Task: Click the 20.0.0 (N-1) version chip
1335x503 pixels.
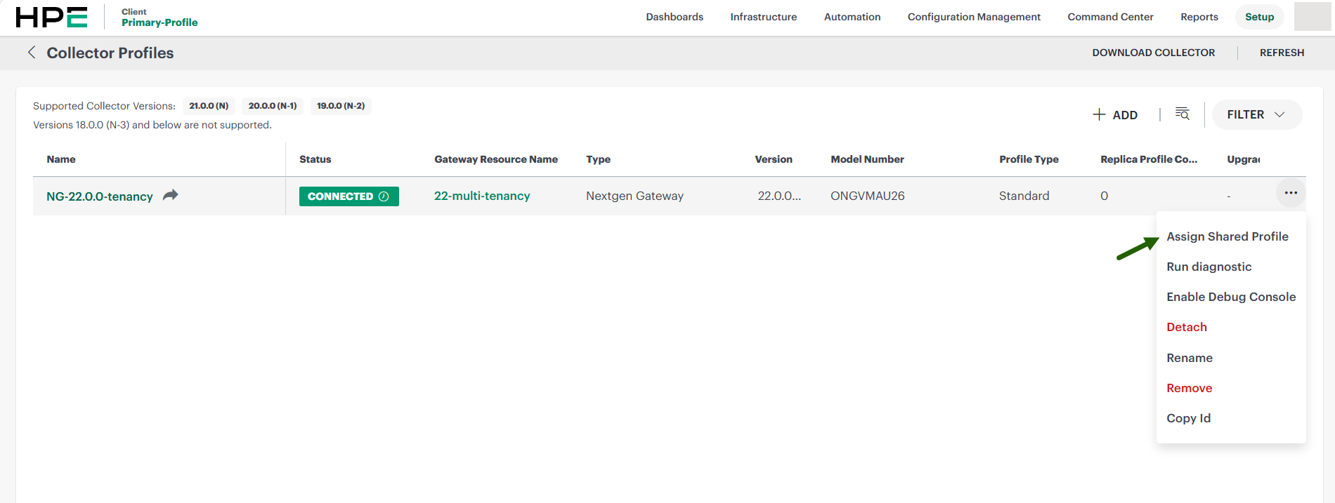Action: (273, 106)
